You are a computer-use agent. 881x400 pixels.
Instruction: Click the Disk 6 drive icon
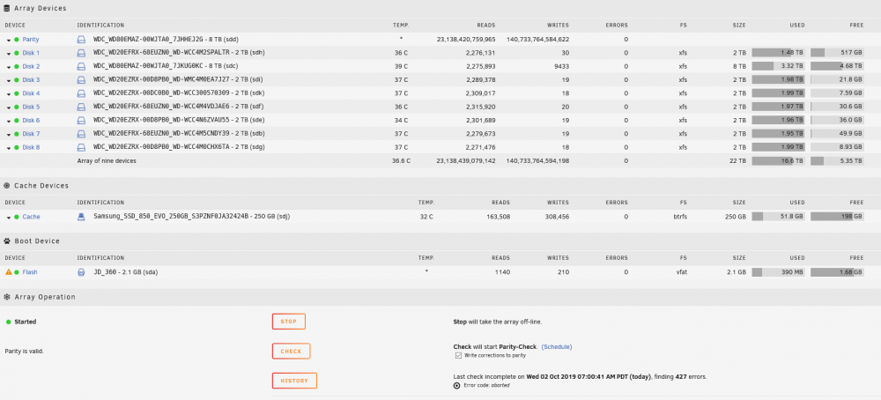[81, 121]
